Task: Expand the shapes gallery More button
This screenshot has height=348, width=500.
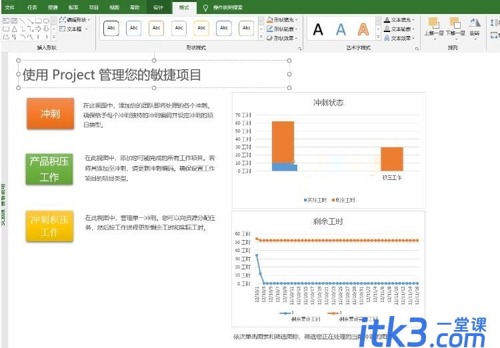Action: [x=53, y=37]
